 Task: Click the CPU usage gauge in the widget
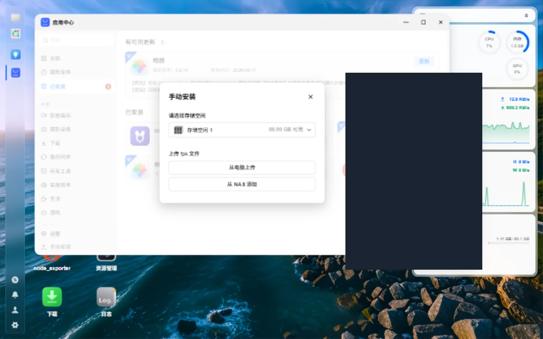tap(489, 42)
